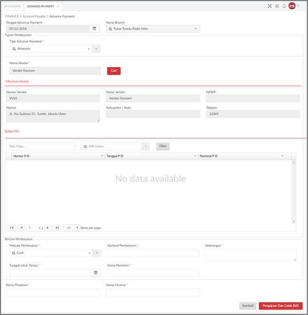Expand the Nama Branch dropdown

pyautogui.click(x=196, y=29)
